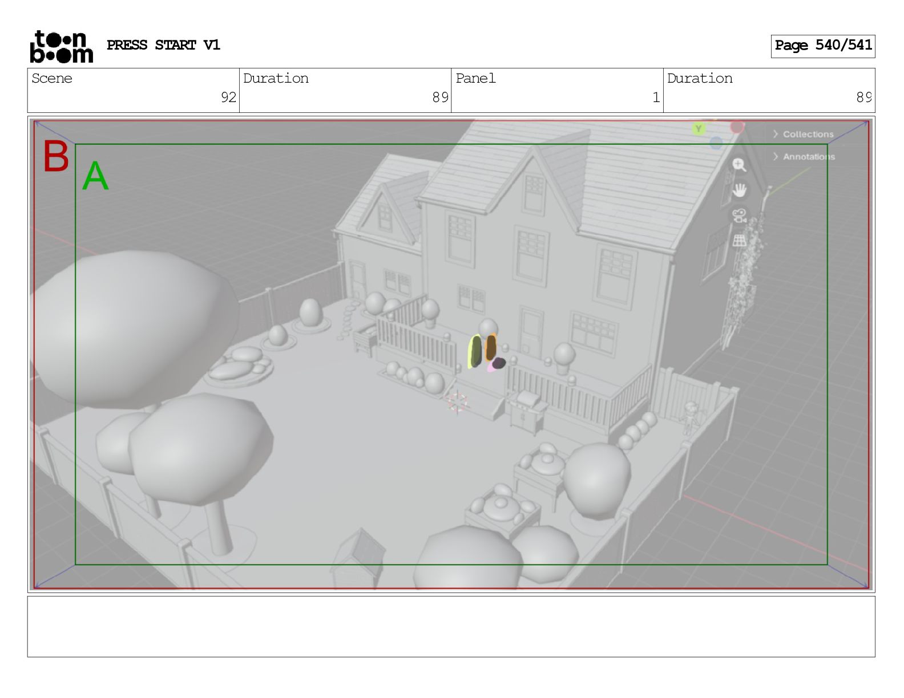Click the red X axis gizmo ball
The image size is (904, 698).
tap(737, 127)
